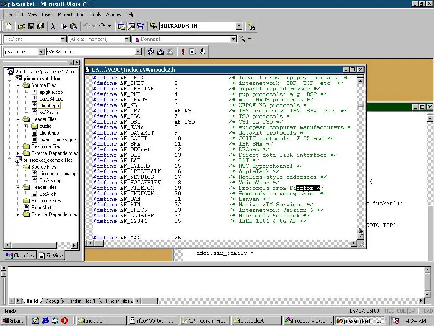Click the workspace tree horizontal scrollbar thumb
This screenshot has height=326, width=434.
[34, 245]
